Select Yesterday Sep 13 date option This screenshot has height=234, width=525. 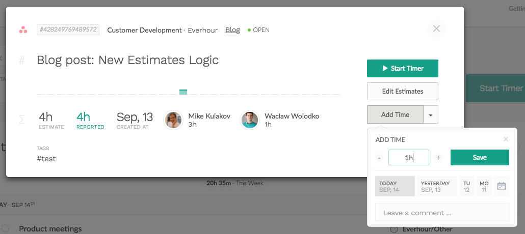436,186
